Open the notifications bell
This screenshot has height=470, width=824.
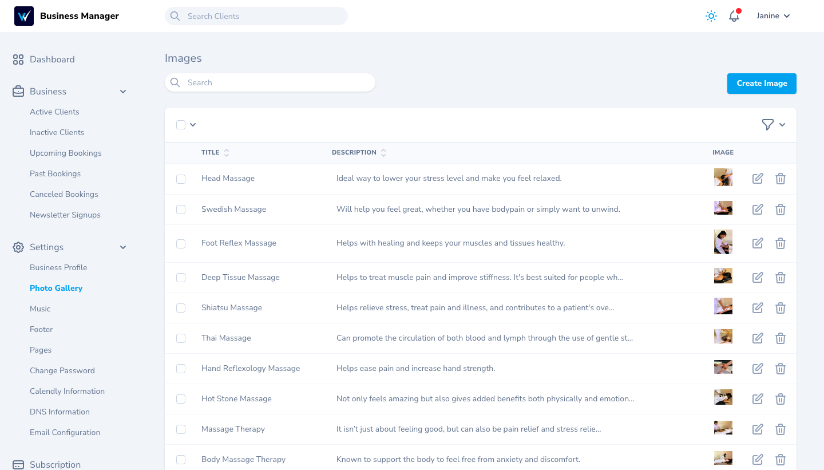[x=734, y=16]
